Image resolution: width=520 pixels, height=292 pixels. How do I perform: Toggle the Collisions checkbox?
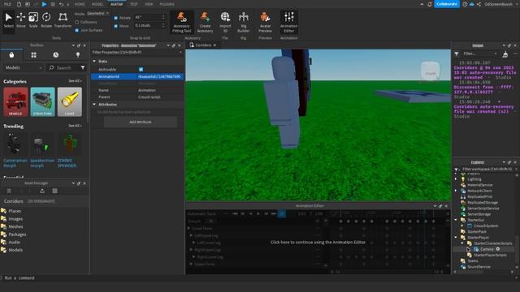tap(77, 22)
